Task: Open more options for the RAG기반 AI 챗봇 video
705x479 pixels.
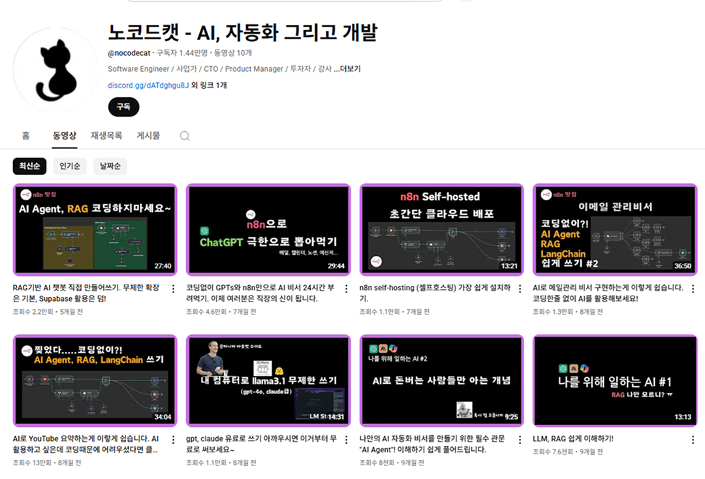Action: click(x=173, y=289)
